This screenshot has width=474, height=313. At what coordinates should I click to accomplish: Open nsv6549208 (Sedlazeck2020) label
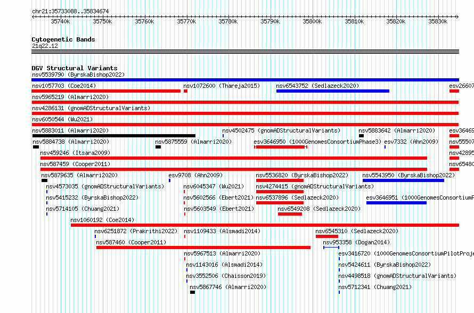319,209
